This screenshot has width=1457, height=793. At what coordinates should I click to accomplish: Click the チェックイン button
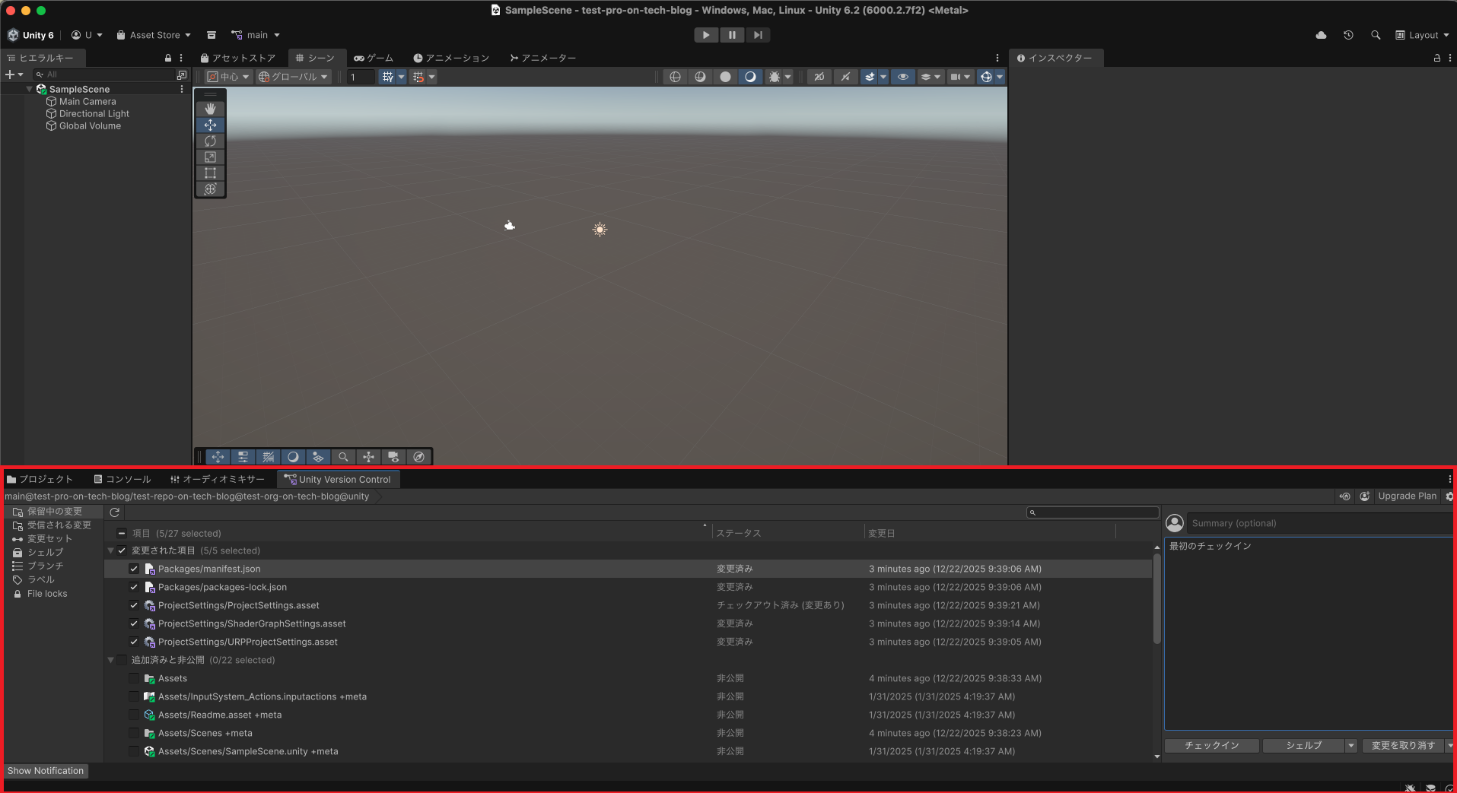1211,746
